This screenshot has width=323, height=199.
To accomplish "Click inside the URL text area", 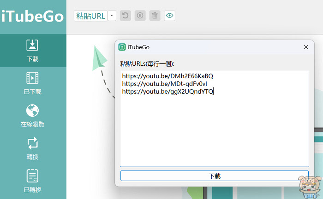I will click(215, 119).
